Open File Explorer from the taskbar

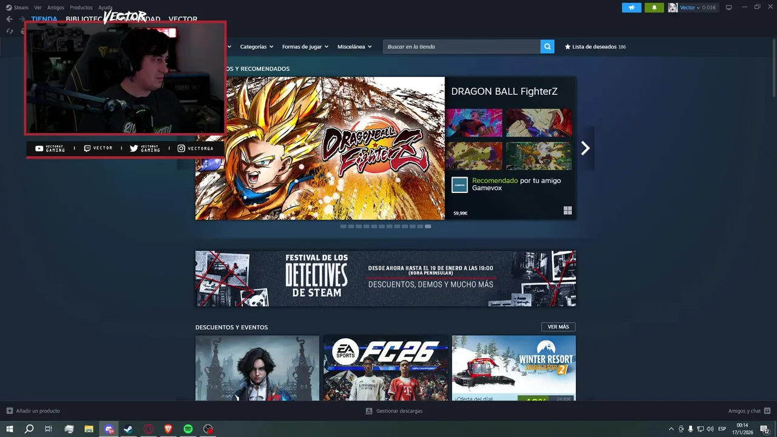pyautogui.click(x=89, y=429)
